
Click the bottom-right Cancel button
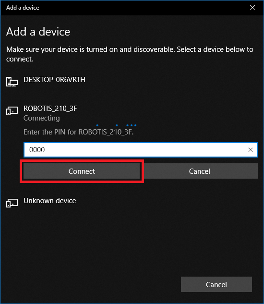(x=216, y=284)
